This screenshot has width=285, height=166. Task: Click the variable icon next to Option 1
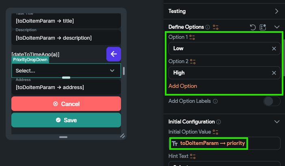point(192,37)
